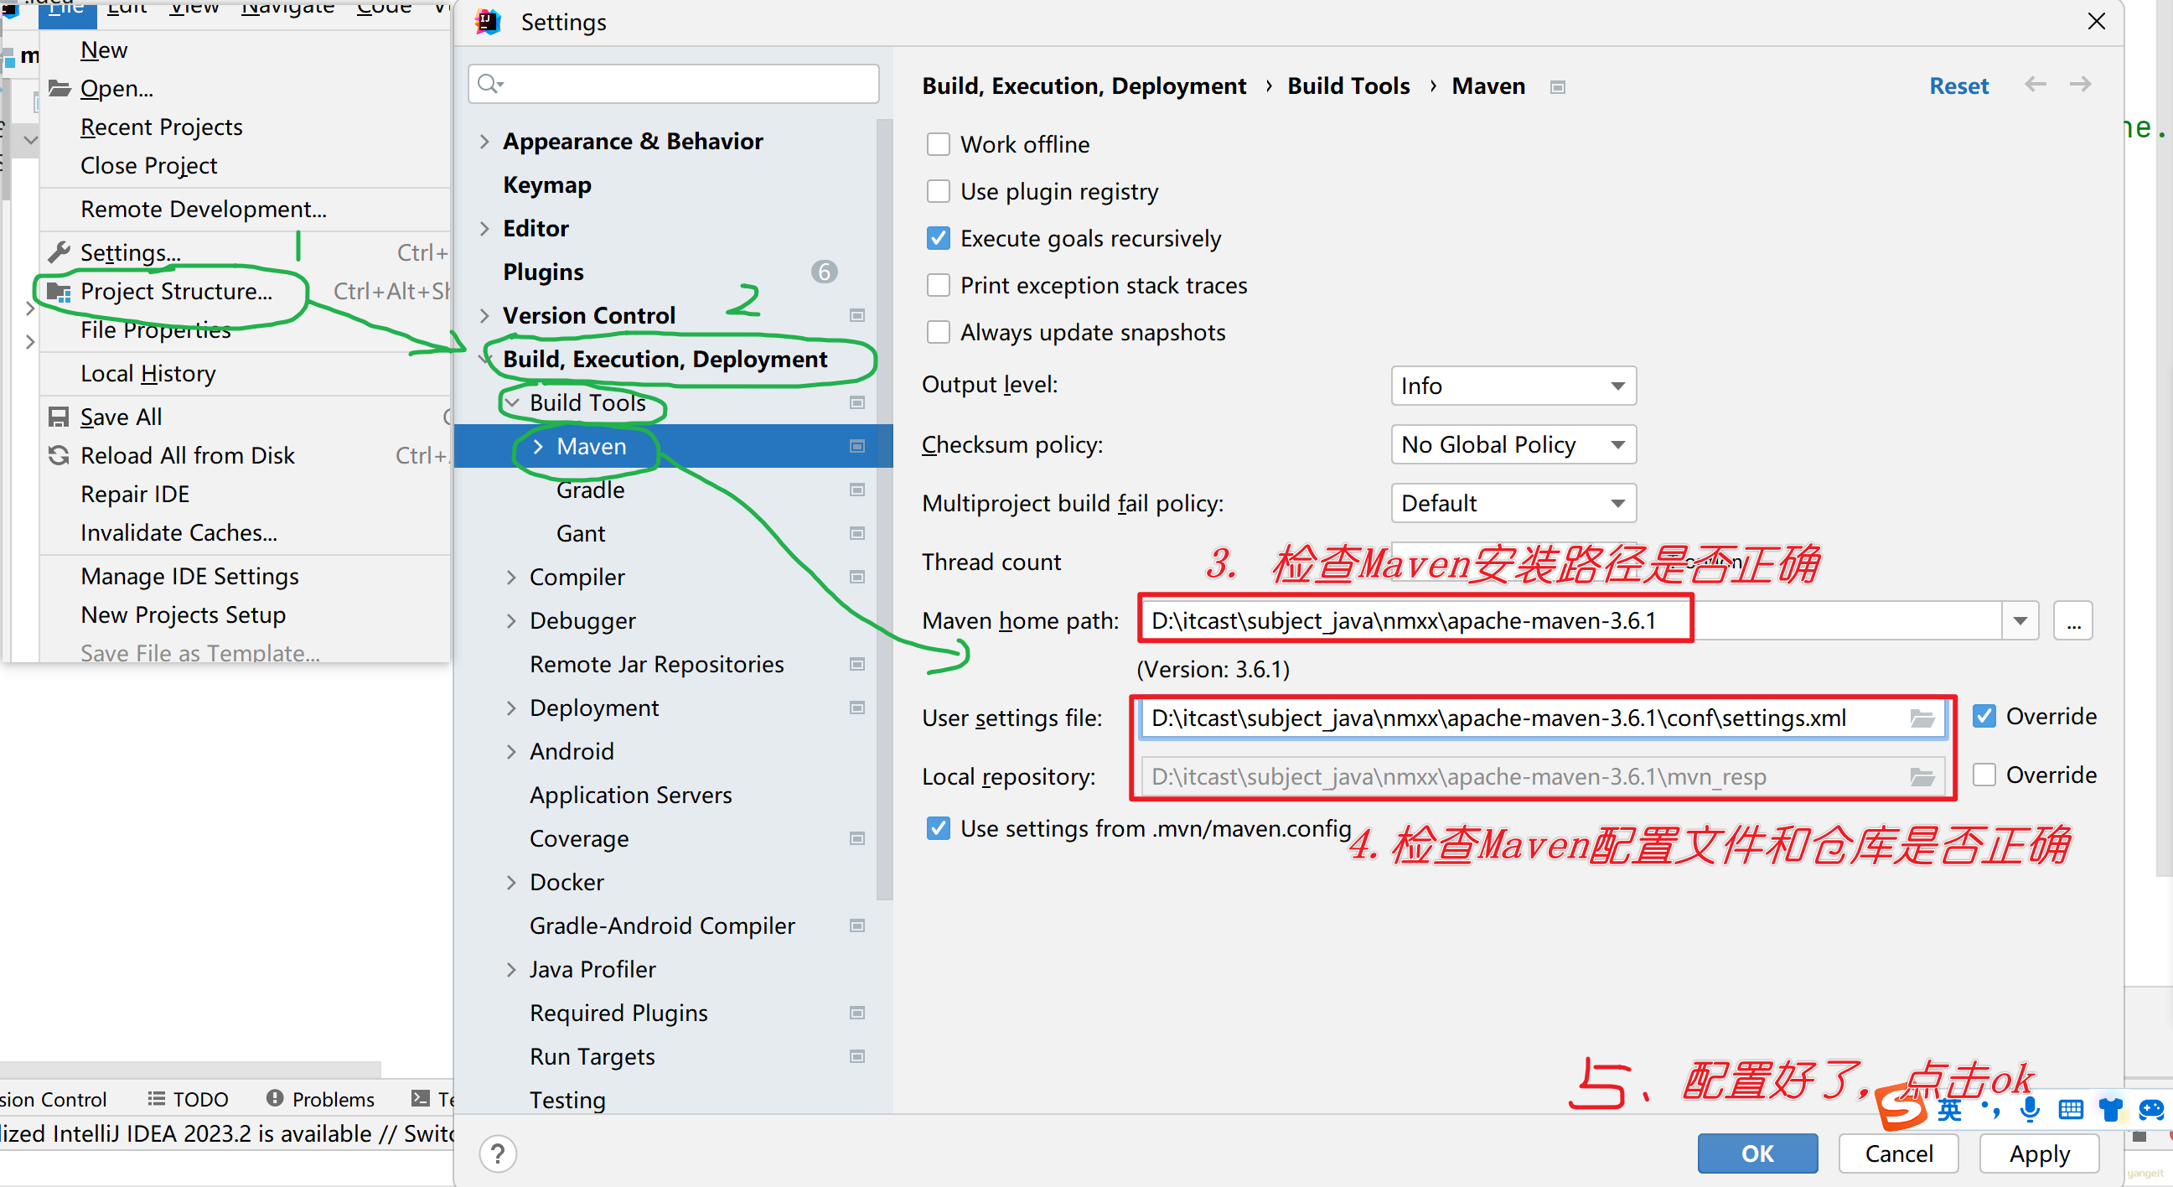Image resolution: width=2173 pixels, height=1187 pixels.
Task: Click project-level icon on Gradle row
Action: tap(857, 490)
